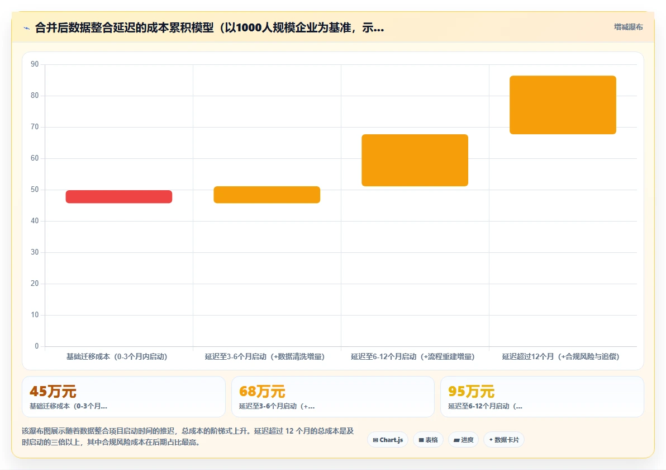Click the 进度 tag
666x470 pixels.
[463, 440]
